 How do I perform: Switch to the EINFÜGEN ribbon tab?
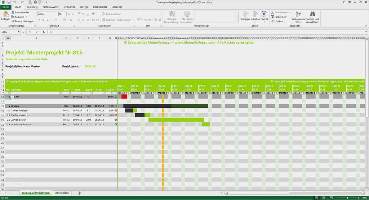click(x=32, y=7)
